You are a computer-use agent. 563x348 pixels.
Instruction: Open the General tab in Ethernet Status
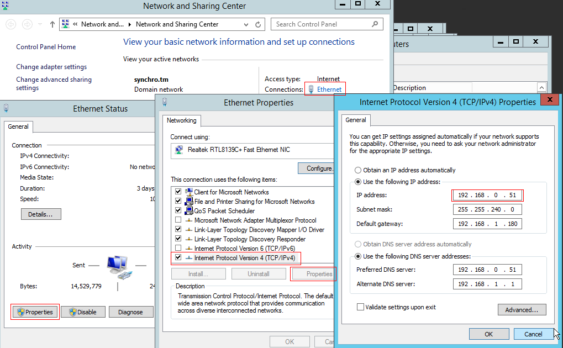click(18, 126)
